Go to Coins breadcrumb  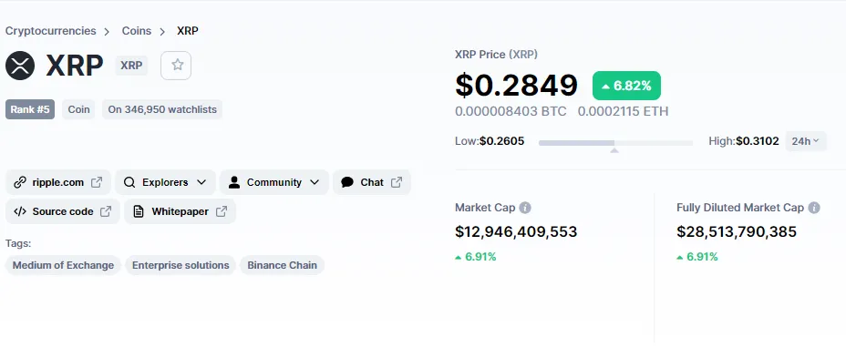click(137, 31)
